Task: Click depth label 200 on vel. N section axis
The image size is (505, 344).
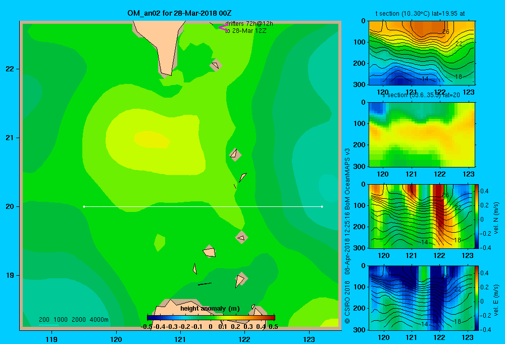Action: (x=360, y=227)
